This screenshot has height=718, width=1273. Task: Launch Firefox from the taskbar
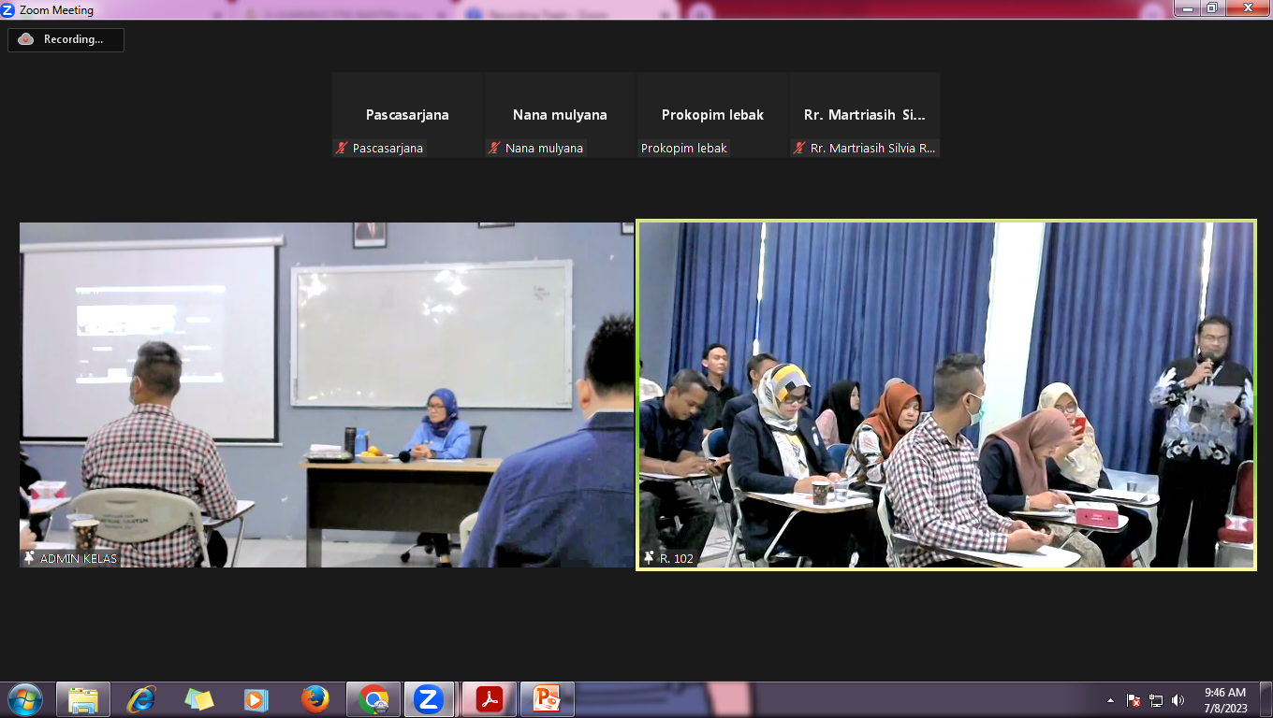315,699
